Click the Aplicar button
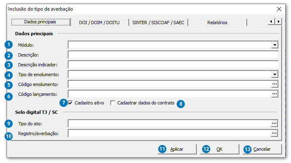The width and height of the screenshot is (291, 163). click(177, 149)
